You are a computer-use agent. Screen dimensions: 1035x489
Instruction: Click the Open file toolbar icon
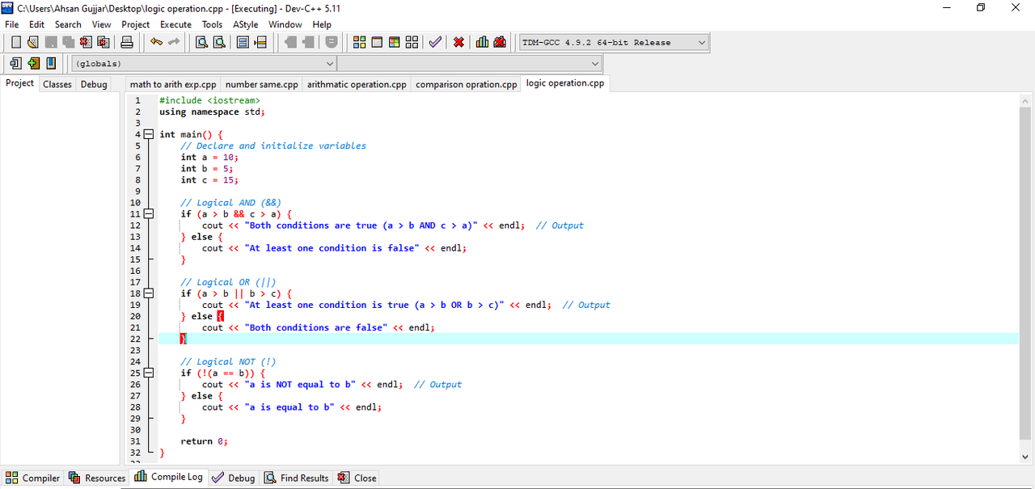(x=33, y=42)
